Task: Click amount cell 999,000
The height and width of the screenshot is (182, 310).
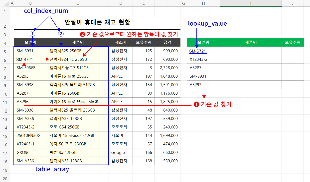Action: (x=167, y=51)
